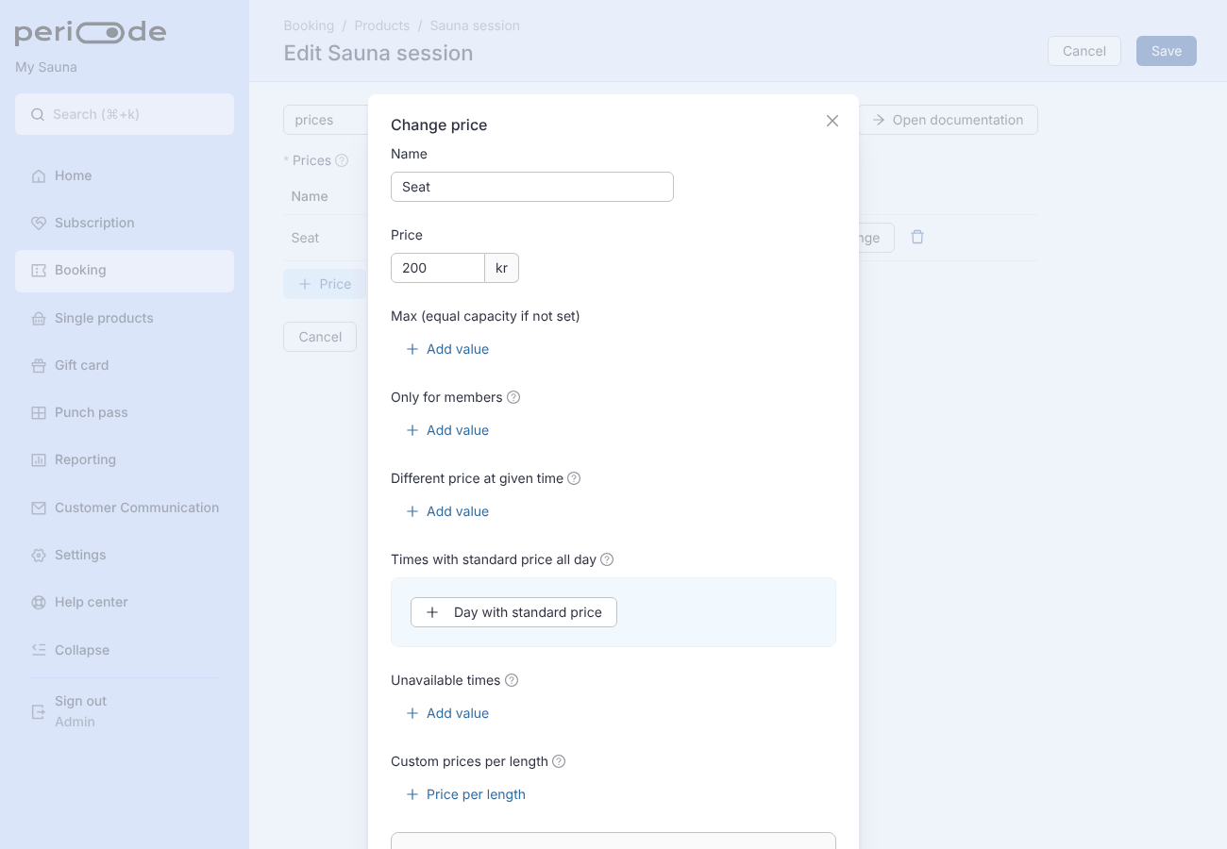Open documentation link

pos(948,120)
